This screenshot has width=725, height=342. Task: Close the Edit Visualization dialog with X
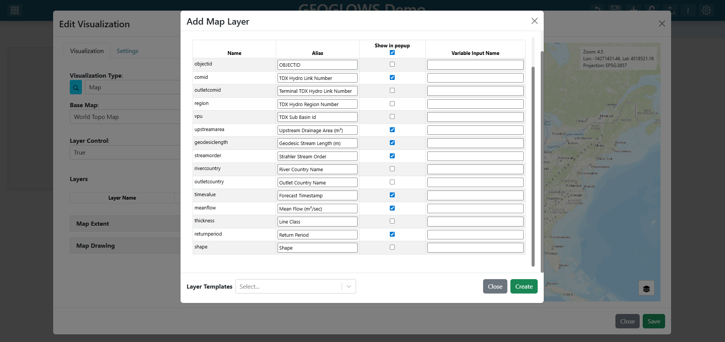(662, 23)
